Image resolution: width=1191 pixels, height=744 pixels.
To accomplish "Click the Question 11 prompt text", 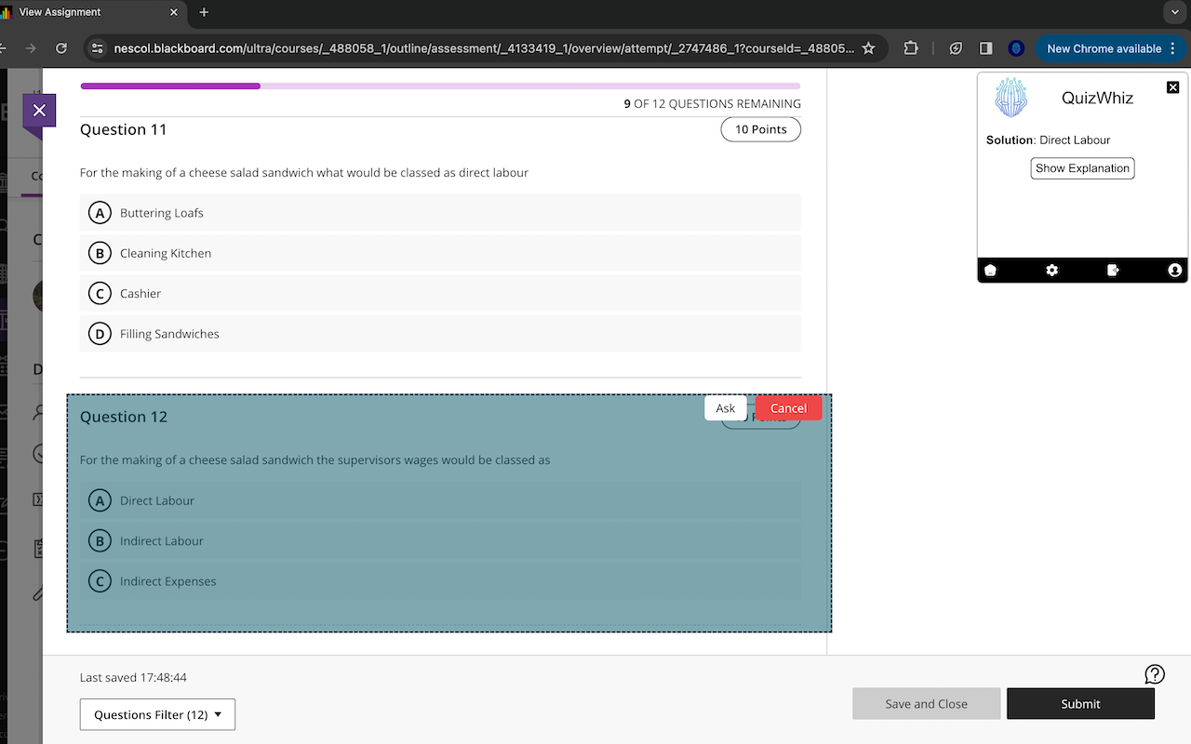I will [x=304, y=173].
